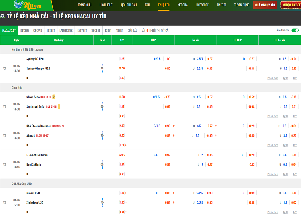Delete I. Ramat HaSharon match row
This screenshot has width=301, height=215.
(5, 164)
